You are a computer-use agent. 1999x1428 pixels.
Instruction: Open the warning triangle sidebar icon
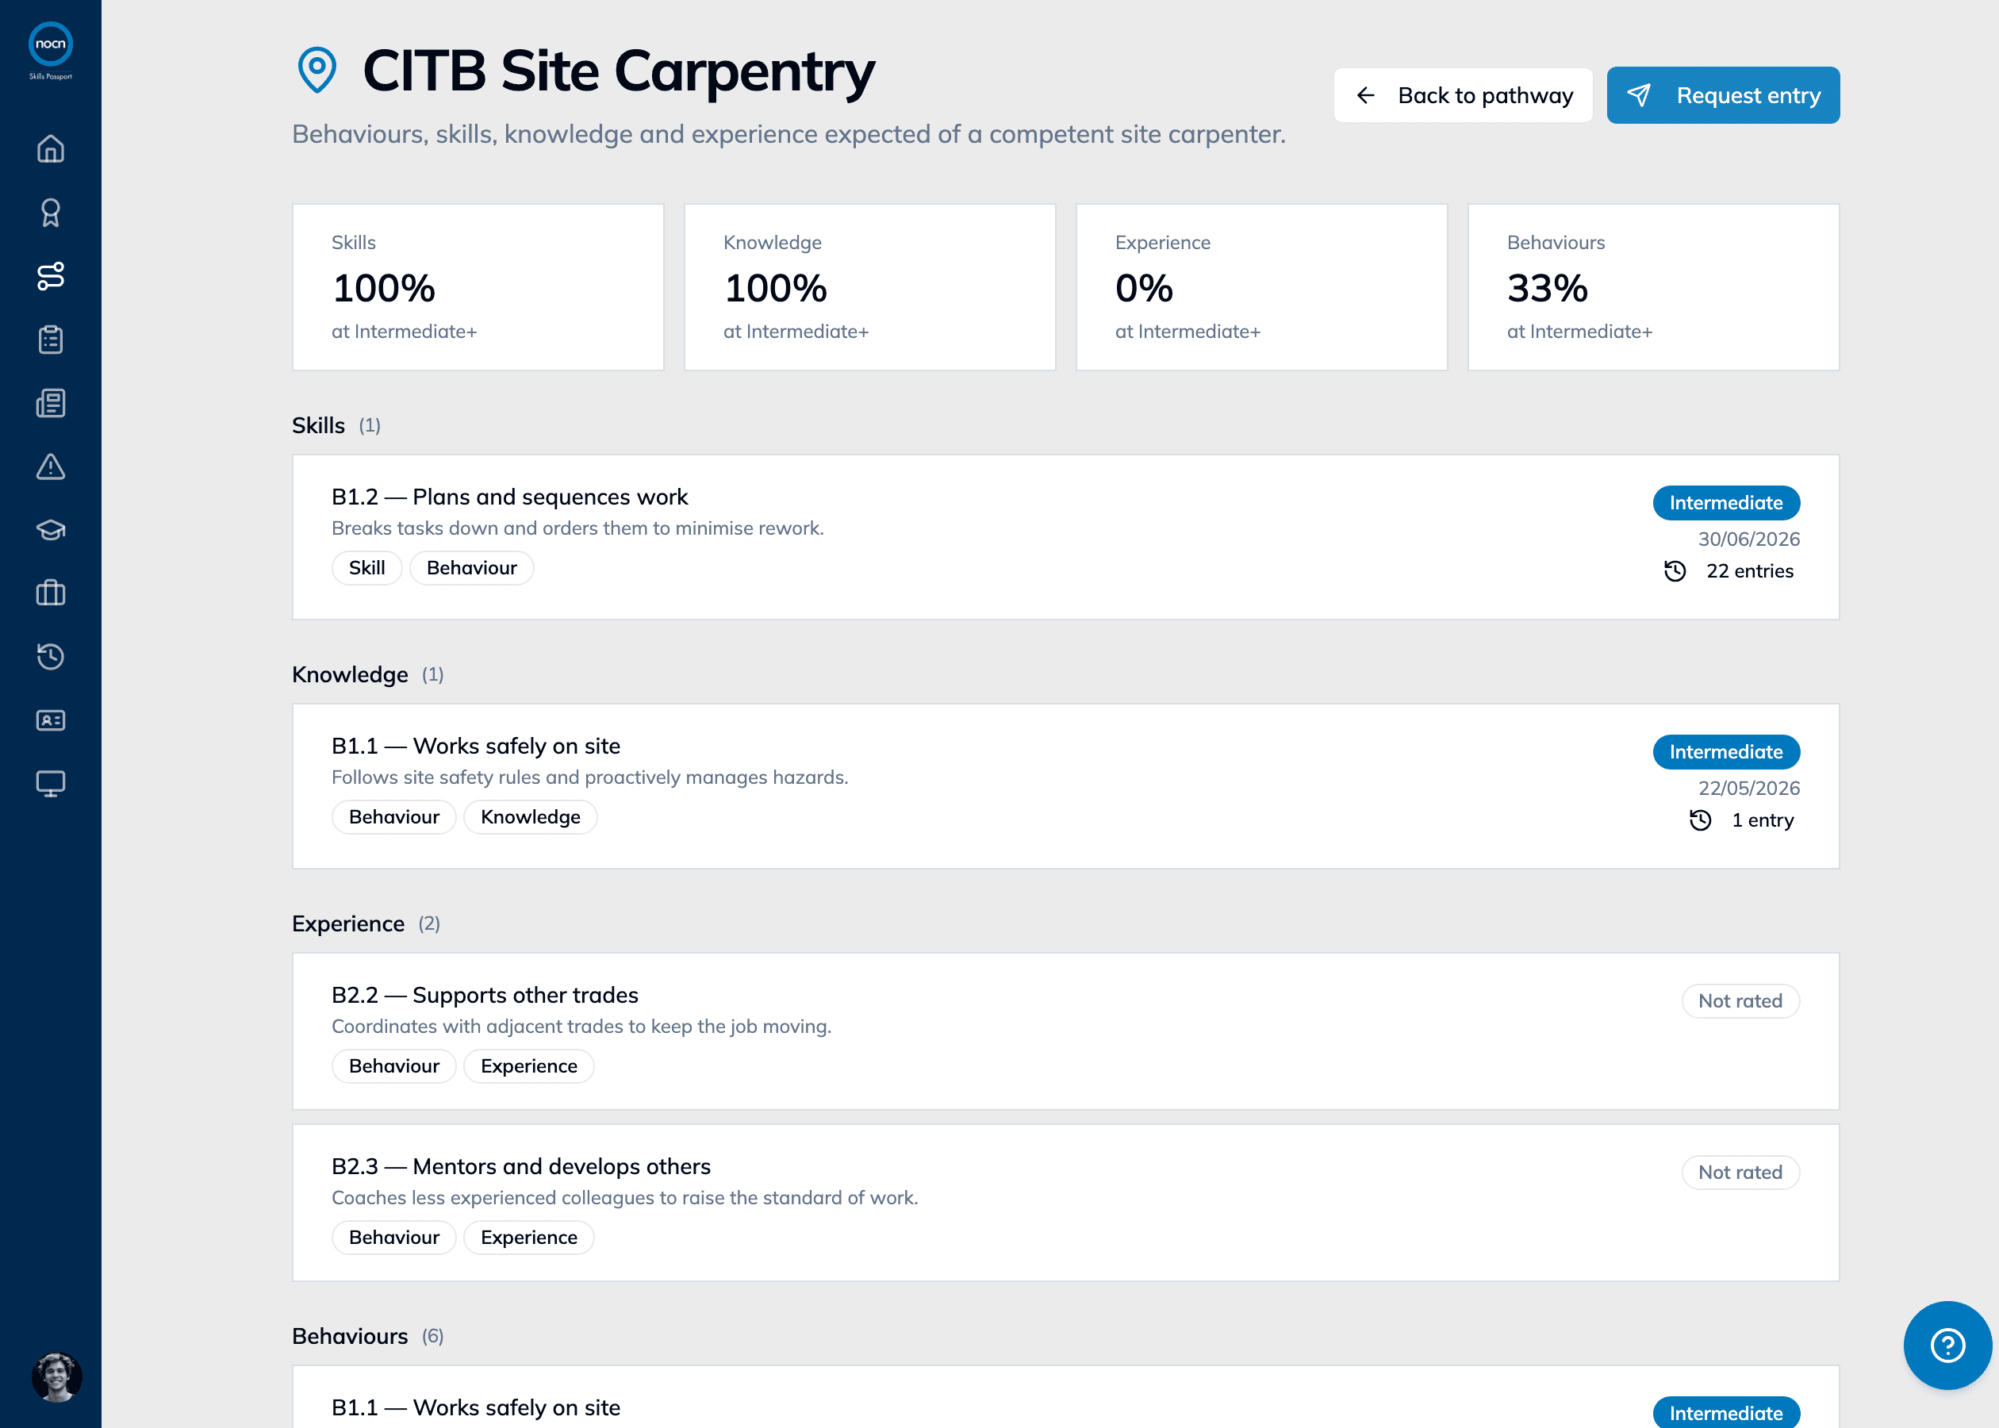pyautogui.click(x=50, y=466)
